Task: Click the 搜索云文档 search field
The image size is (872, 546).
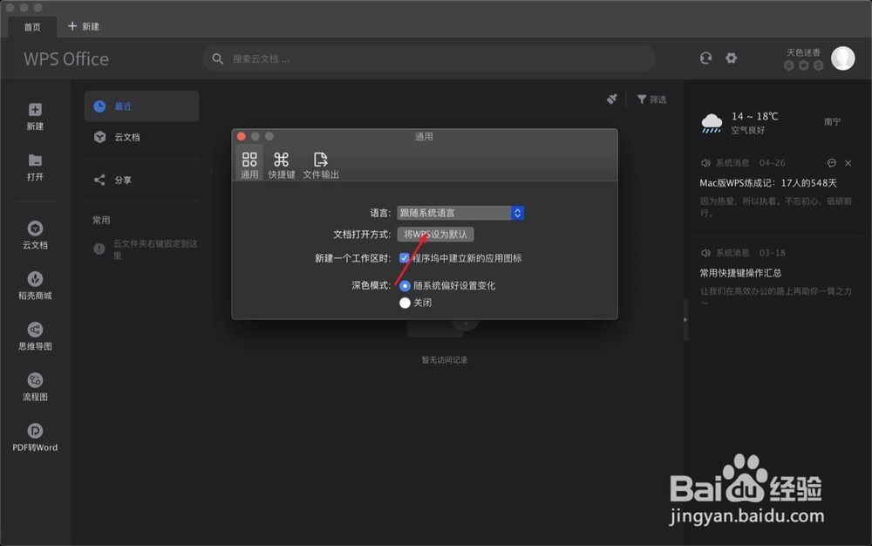Action: point(429,58)
